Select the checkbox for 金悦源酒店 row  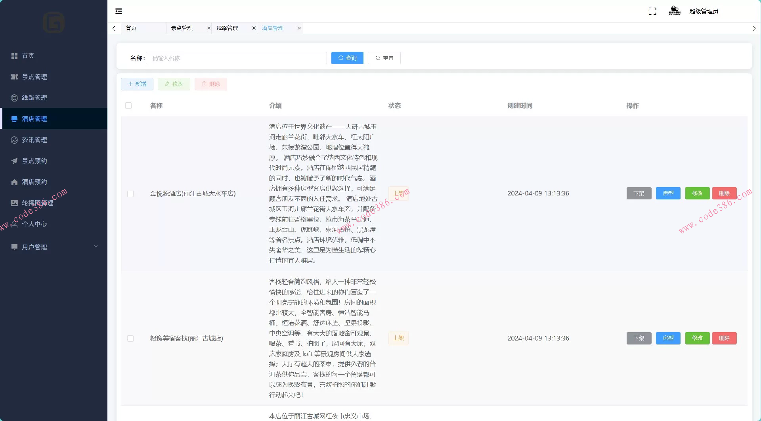tap(130, 193)
